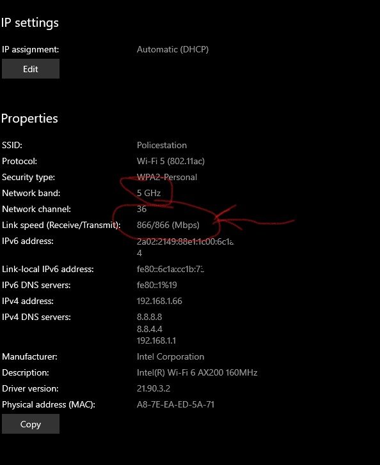Click the 866/866 (Mbps) link speed value
The width and height of the screenshot is (380, 465).
pos(168,225)
